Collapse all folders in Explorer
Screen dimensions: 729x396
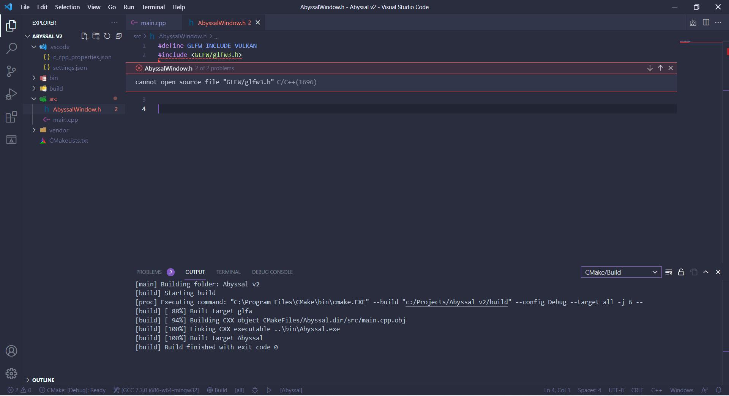pos(118,36)
